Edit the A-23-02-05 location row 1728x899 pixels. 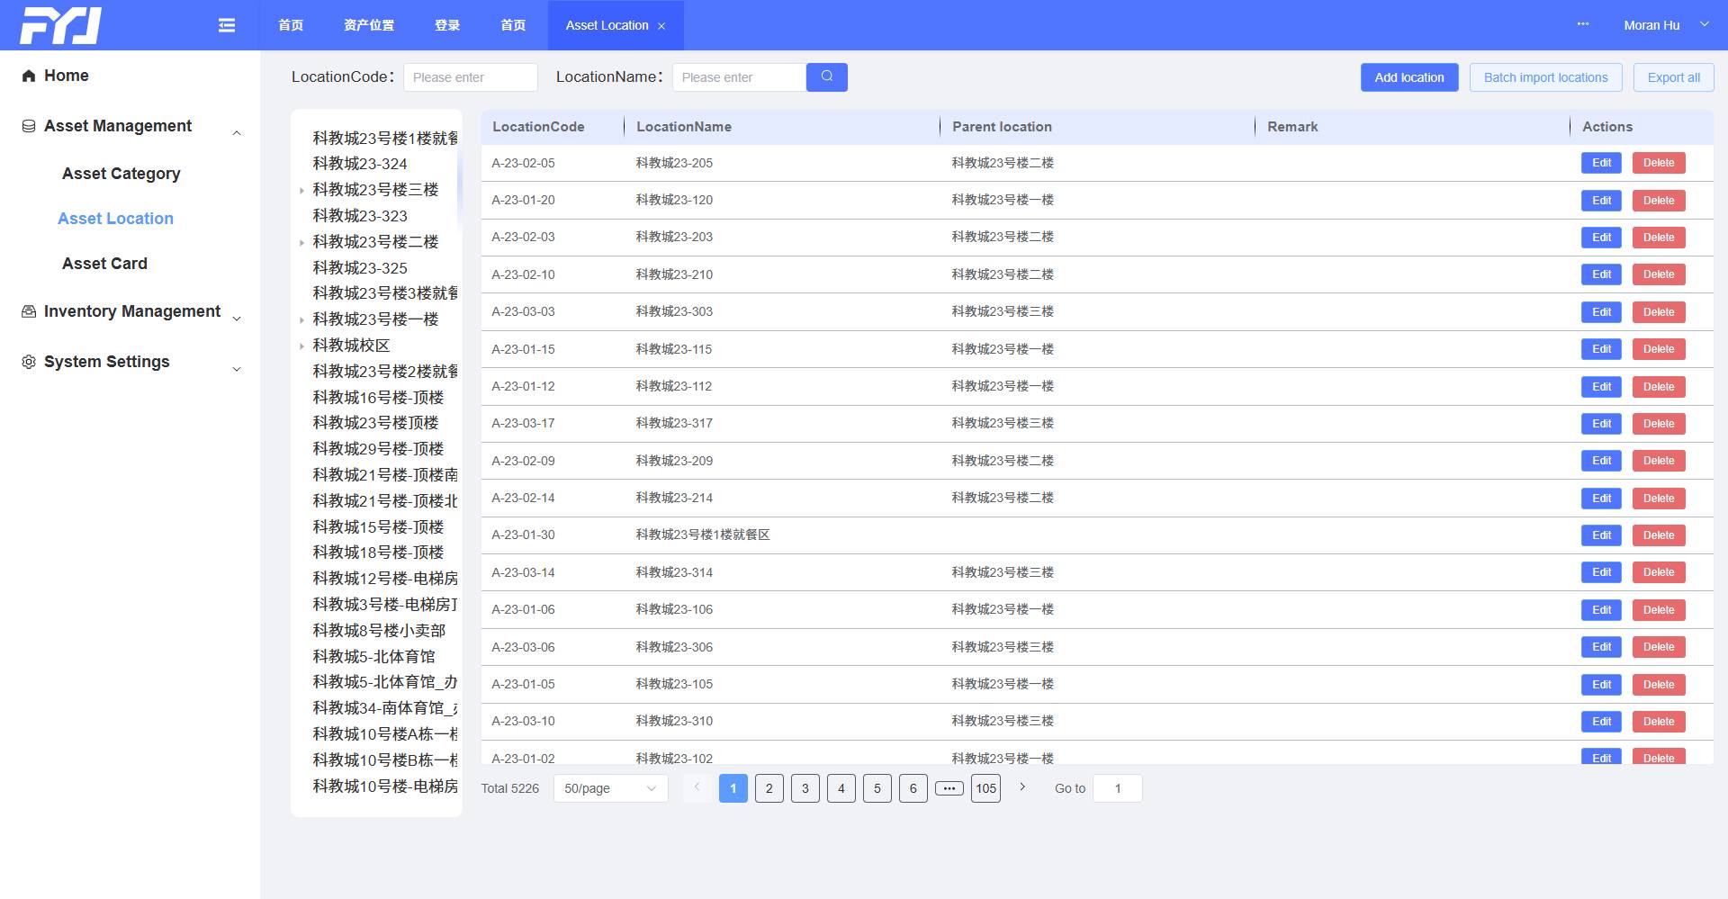1601,163
